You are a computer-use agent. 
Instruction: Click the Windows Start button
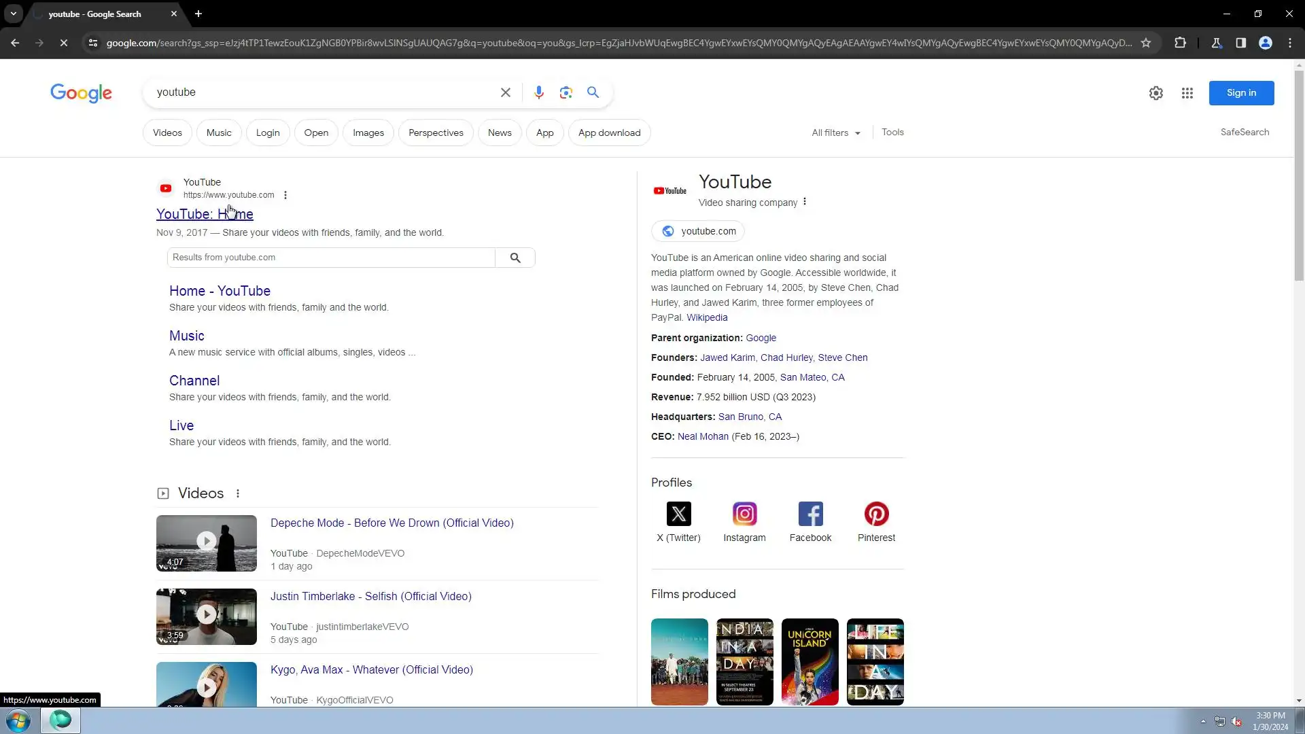[x=18, y=720]
